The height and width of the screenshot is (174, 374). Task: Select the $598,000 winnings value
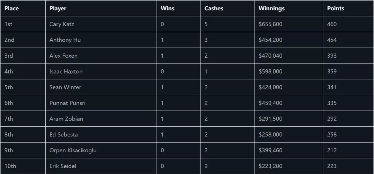pos(270,71)
